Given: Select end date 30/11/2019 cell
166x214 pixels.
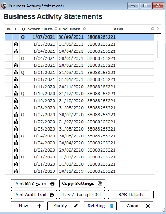Looking at the screenshot, I should point(71,171).
